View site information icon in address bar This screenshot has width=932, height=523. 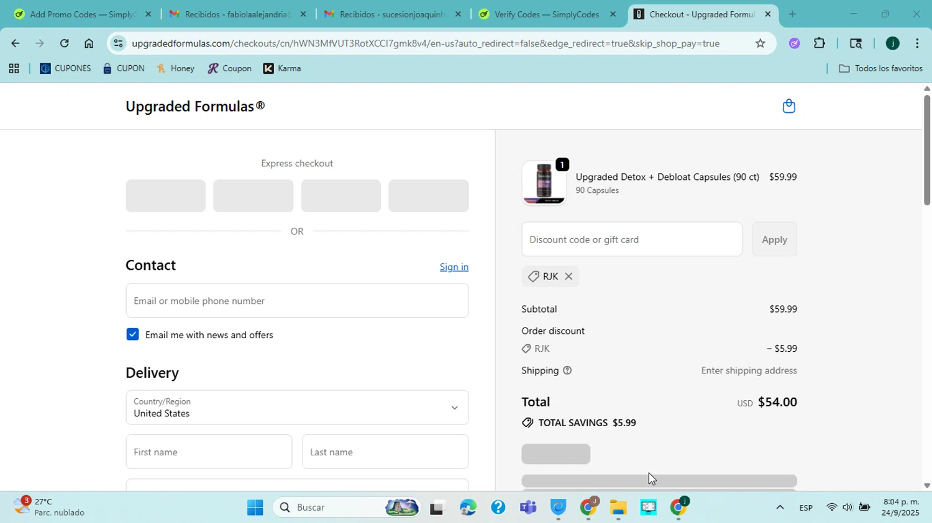coord(119,43)
